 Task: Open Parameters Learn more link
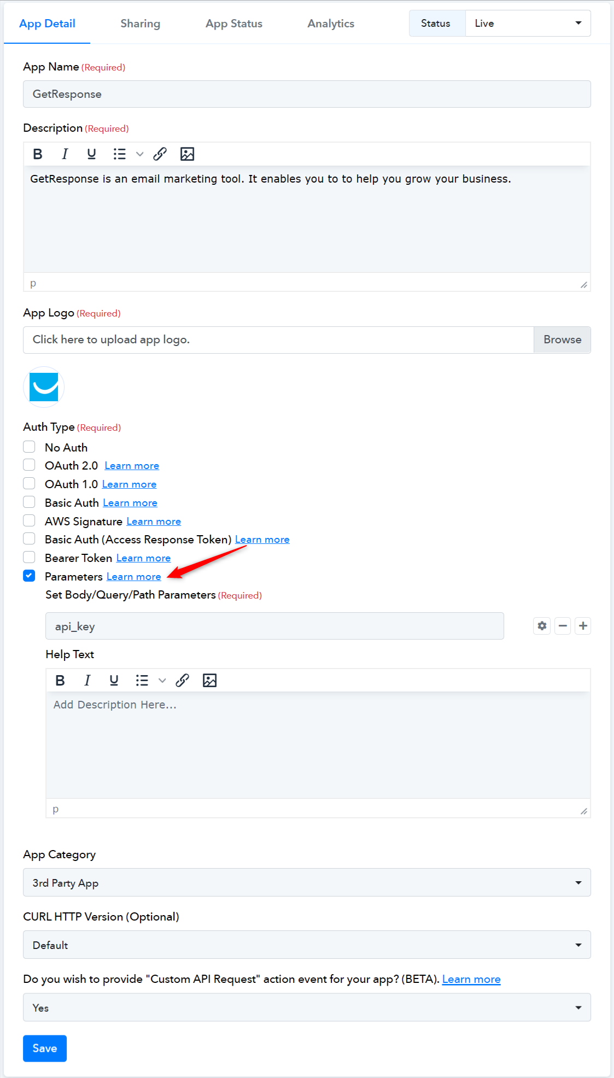coord(134,577)
